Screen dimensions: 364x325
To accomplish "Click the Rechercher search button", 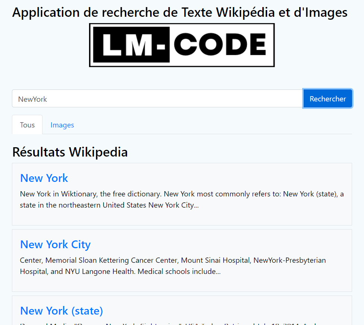I will point(327,98).
